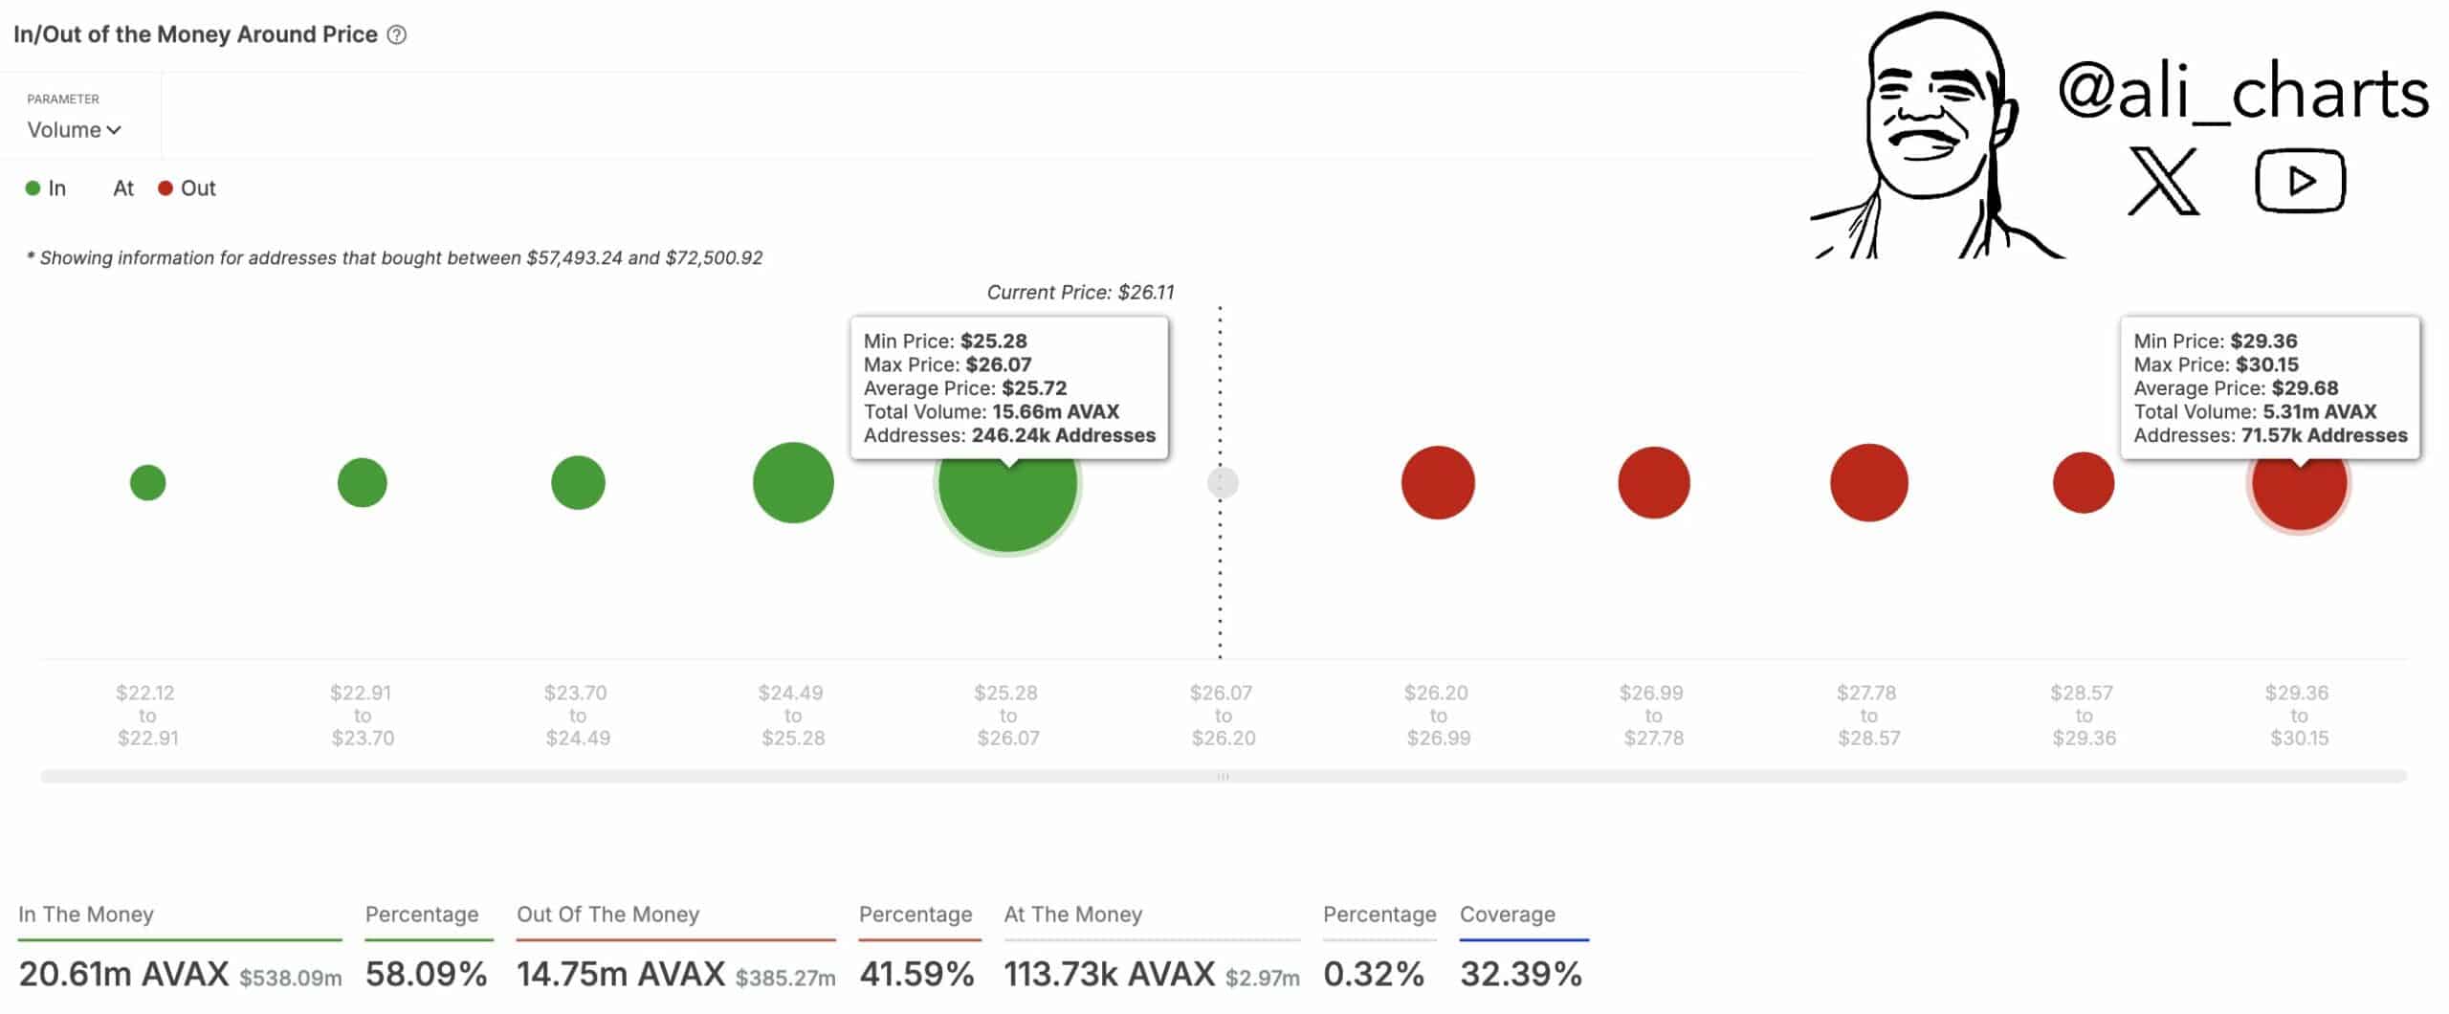The height and width of the screenshot is (1014, 2449).
Task: Click the largest green bubble at $25.28–$26.07
Action: (x=1007, y=497)
